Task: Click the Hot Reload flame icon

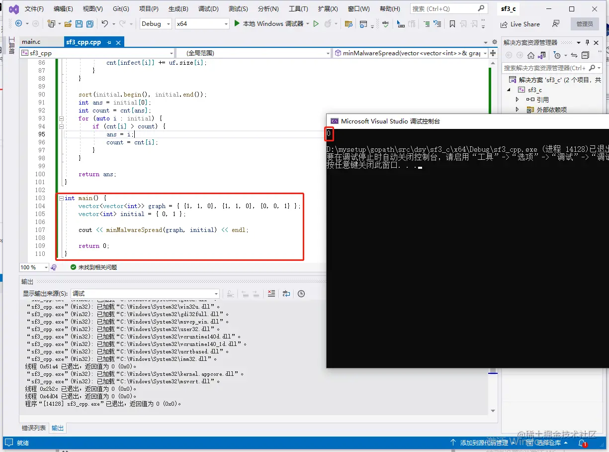Action: 328,23
